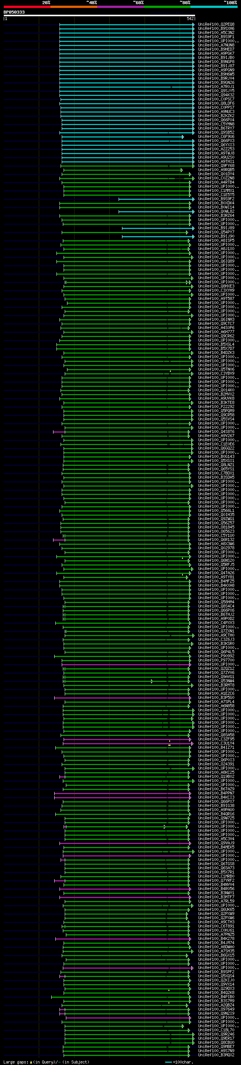Click the short cyan bar for UniRef100_B9IJ90
The height and width of the screenshot is (1065, 241).
(x=158, y=236)
